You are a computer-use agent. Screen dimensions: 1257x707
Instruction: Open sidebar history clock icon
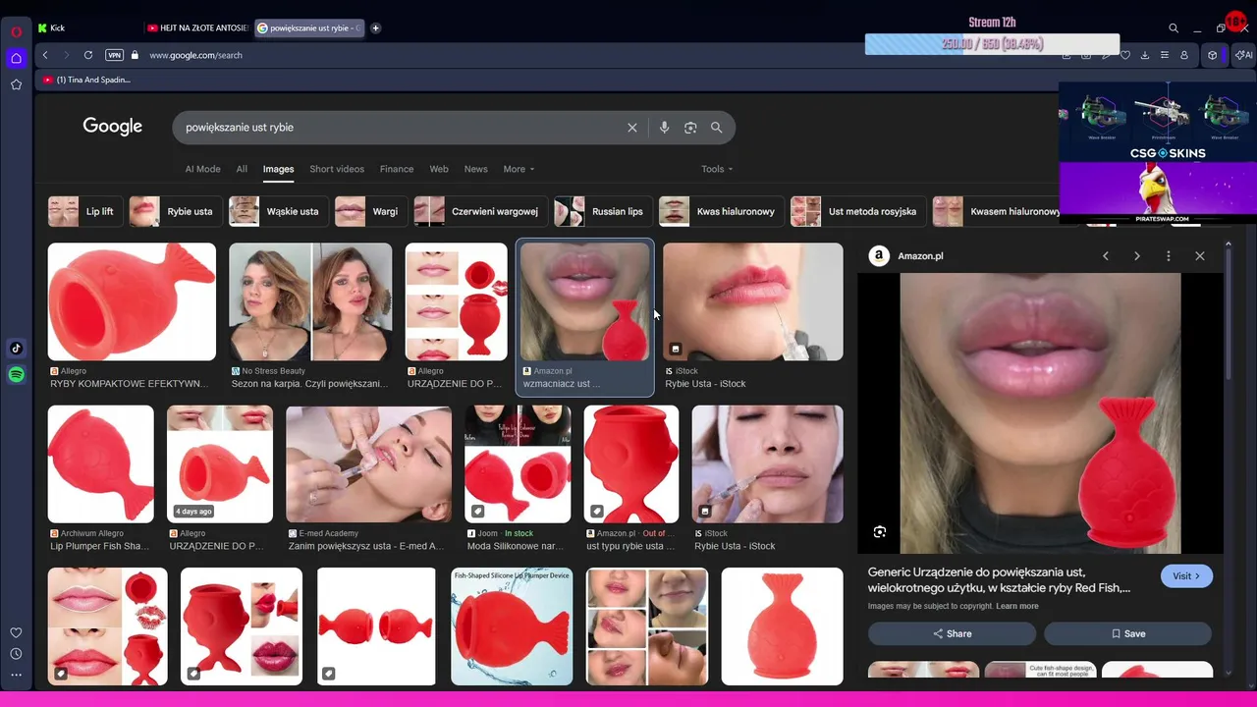point(16,654)
